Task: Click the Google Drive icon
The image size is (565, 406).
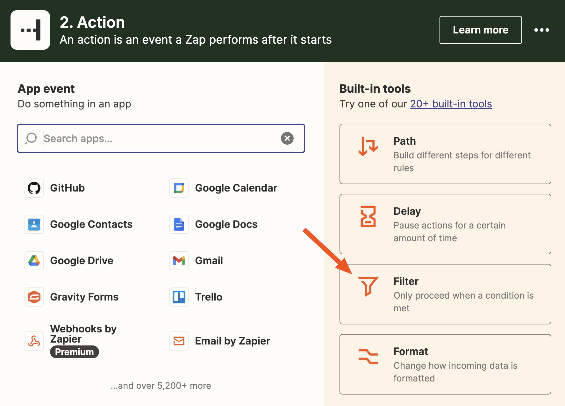Action: 34,261
